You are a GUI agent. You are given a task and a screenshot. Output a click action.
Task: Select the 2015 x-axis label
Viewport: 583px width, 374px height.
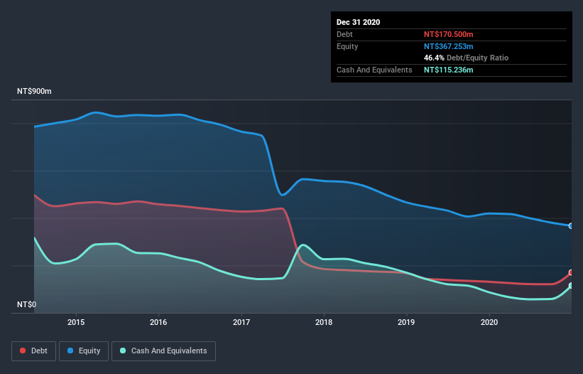click(76, 322)
